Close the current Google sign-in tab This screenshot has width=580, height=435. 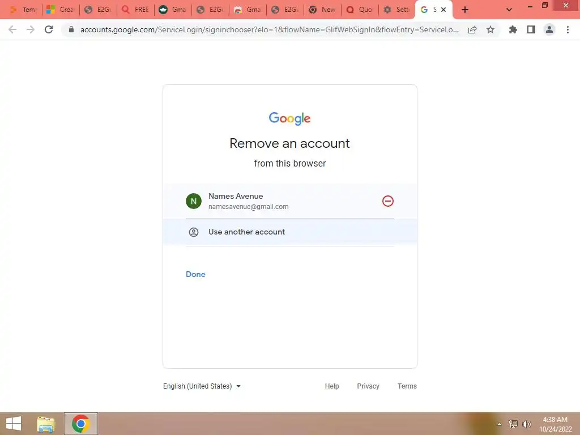(x=443, y=10)
